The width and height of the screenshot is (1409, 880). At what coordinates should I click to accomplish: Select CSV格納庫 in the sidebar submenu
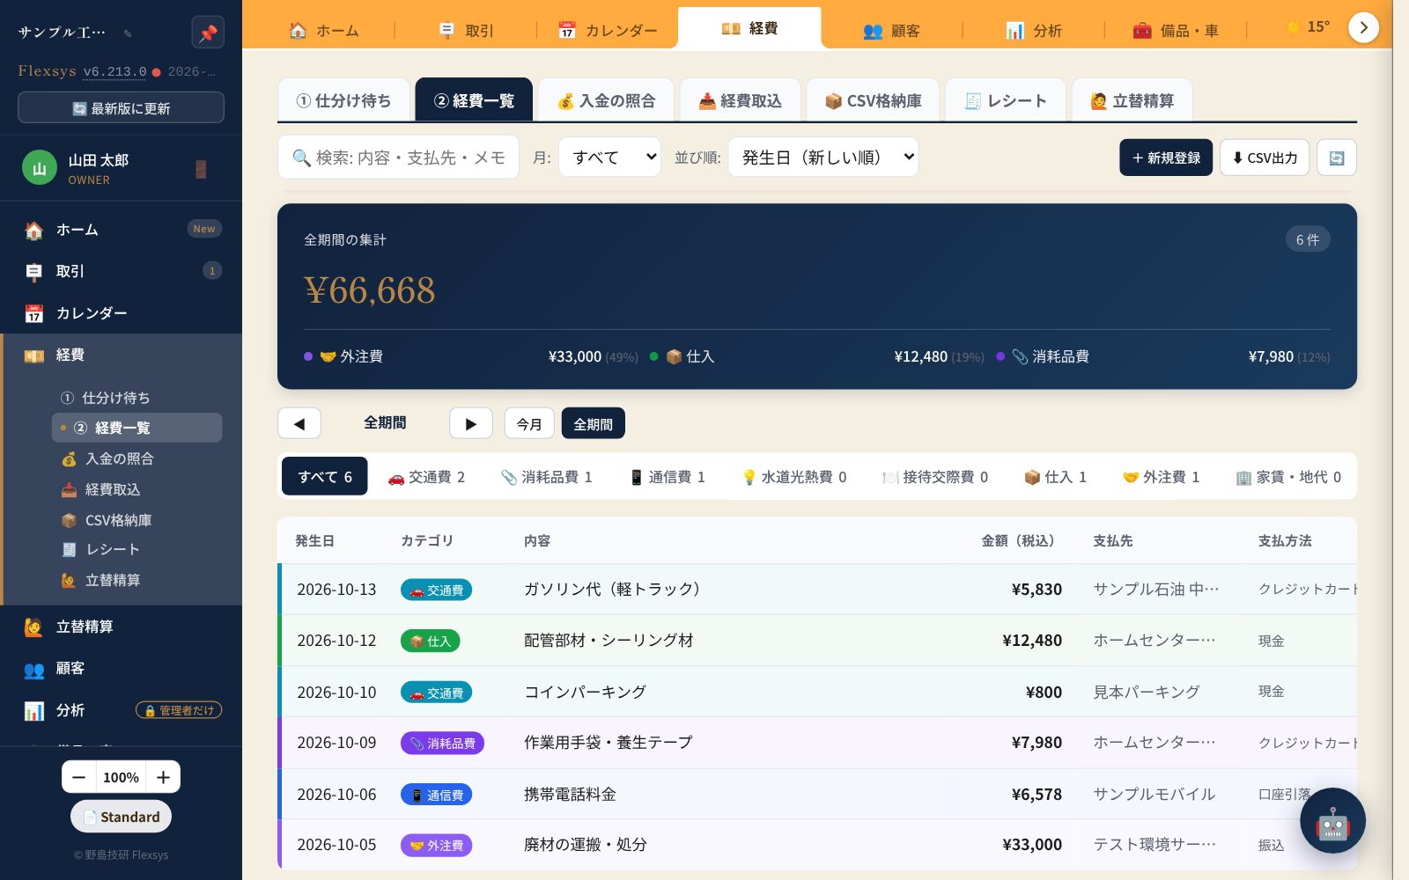(x=136, y=520)
